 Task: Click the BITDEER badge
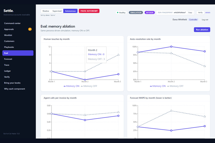[x=150, y=13]
